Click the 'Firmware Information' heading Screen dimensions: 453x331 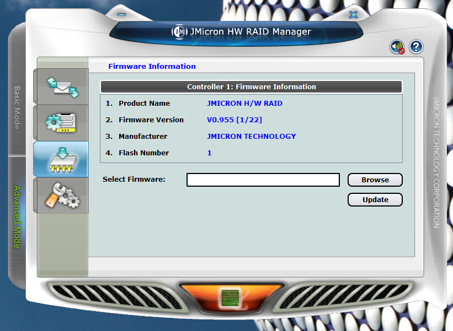pyautogui.click(x=152, y=66)
